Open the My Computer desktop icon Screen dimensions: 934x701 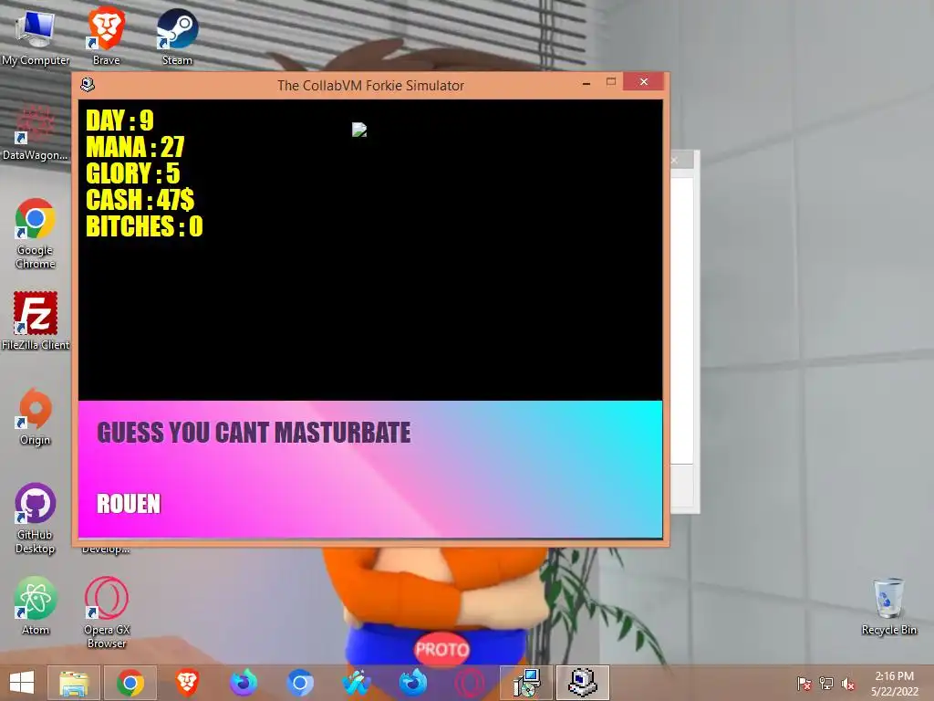click(36, 37)
